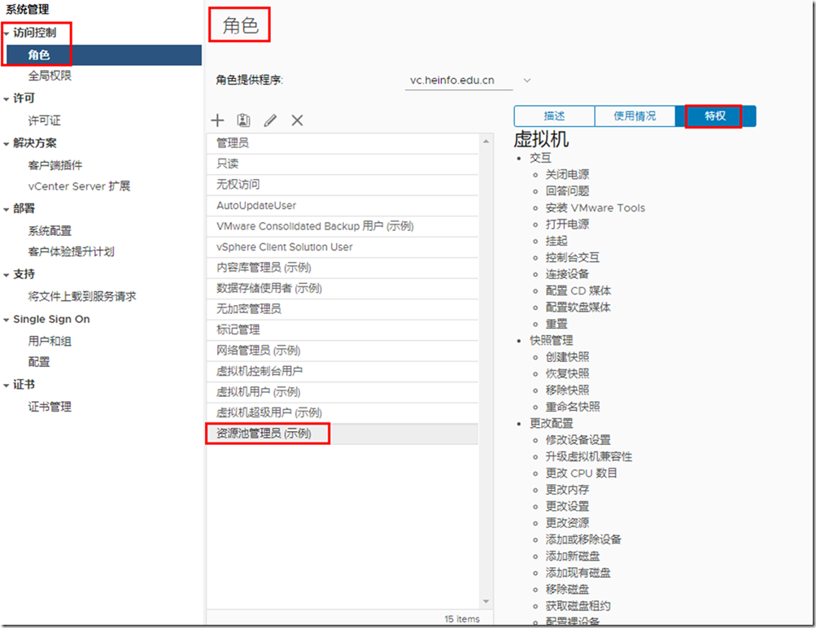Collapse the 解决方案 section

[x=7, y=144]
